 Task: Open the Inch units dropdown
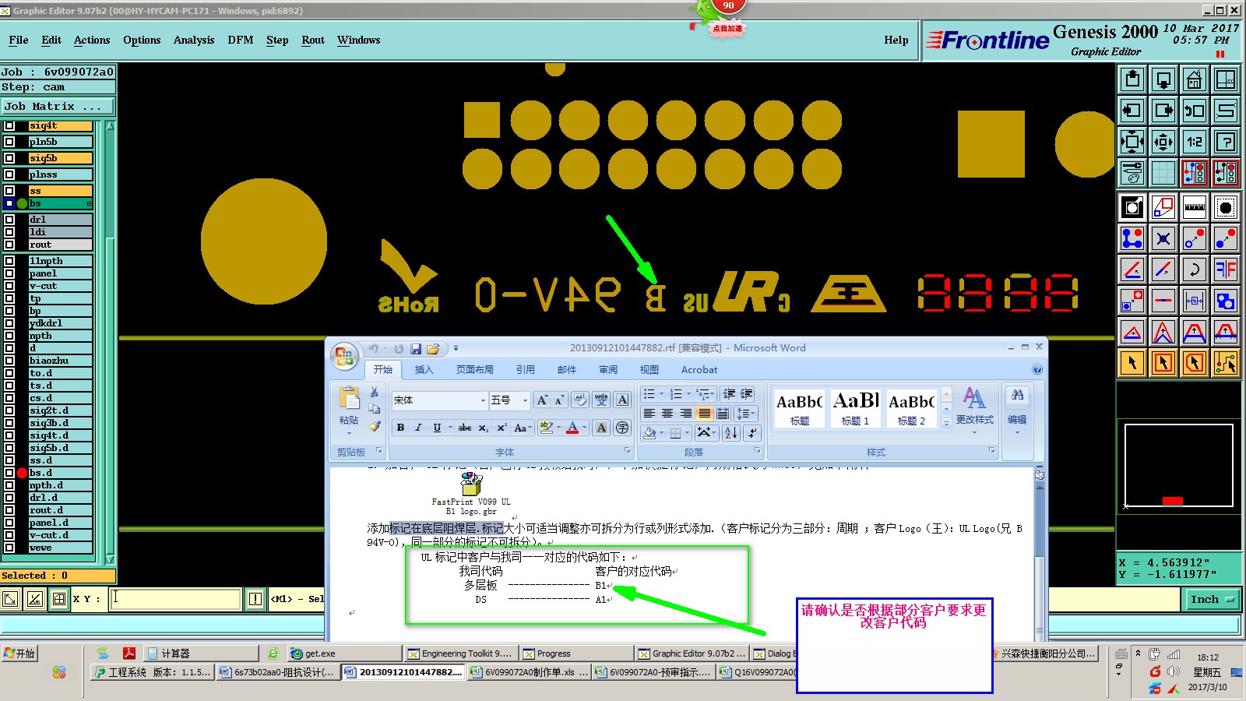(1213, 599)
